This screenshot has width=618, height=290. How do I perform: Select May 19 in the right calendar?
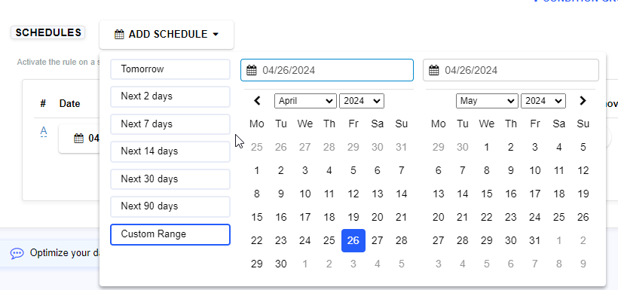pyautogui.click(x=583, y=194)
